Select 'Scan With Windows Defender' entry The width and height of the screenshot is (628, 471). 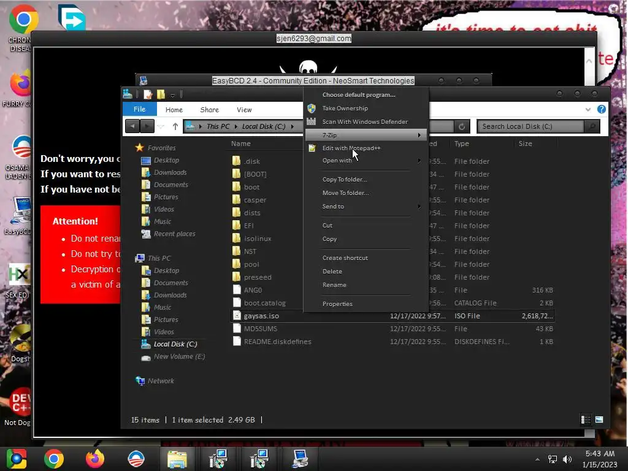365,121
